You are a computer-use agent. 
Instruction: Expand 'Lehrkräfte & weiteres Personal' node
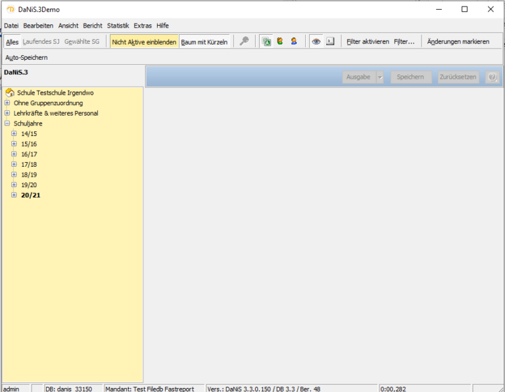(x=7, y=113)
